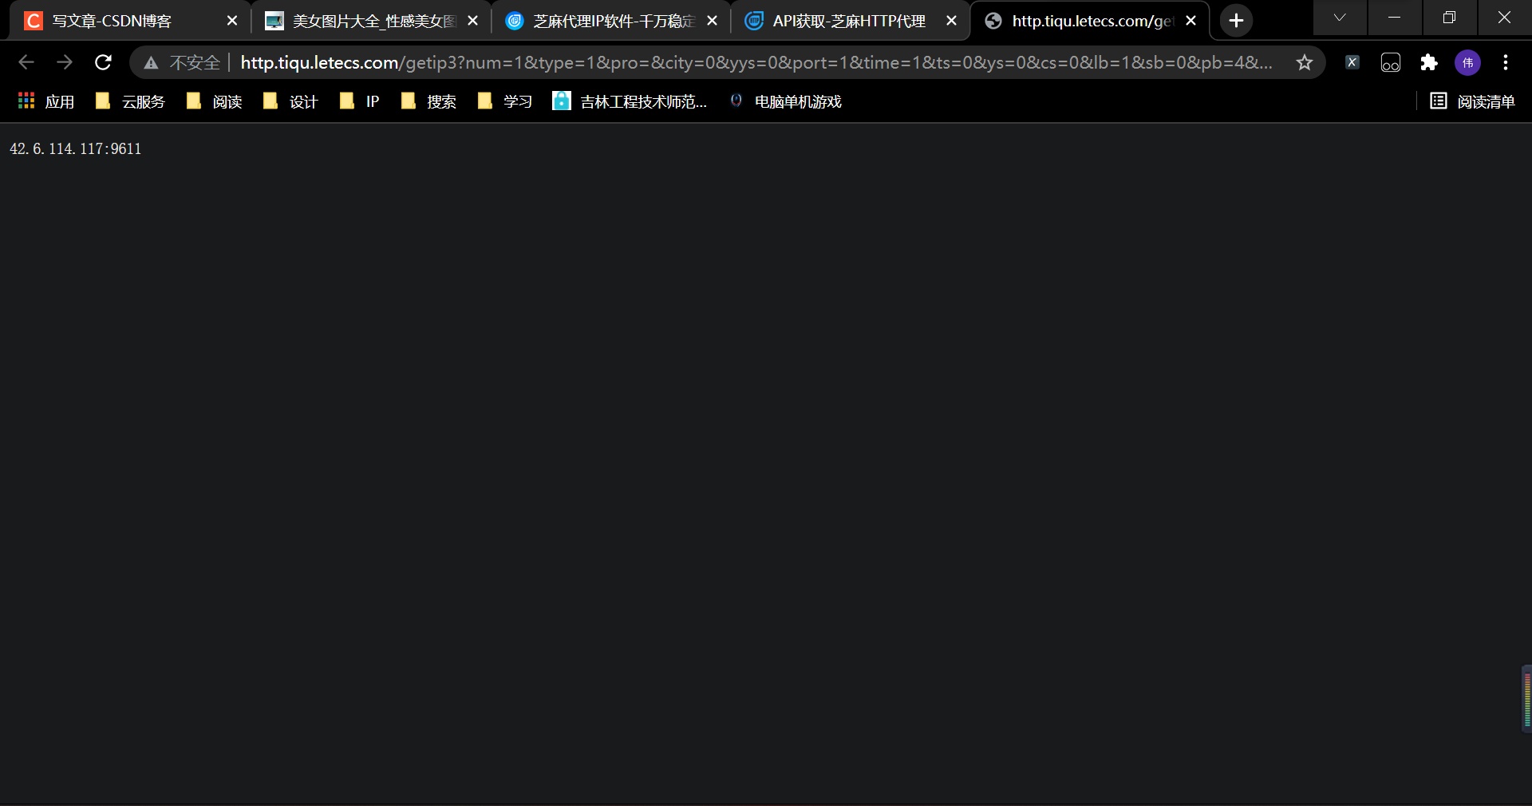Screen dimensions: 1532x806
Task: Open the X extension icon in toolbar
Action: click(x=1352, y=62)
